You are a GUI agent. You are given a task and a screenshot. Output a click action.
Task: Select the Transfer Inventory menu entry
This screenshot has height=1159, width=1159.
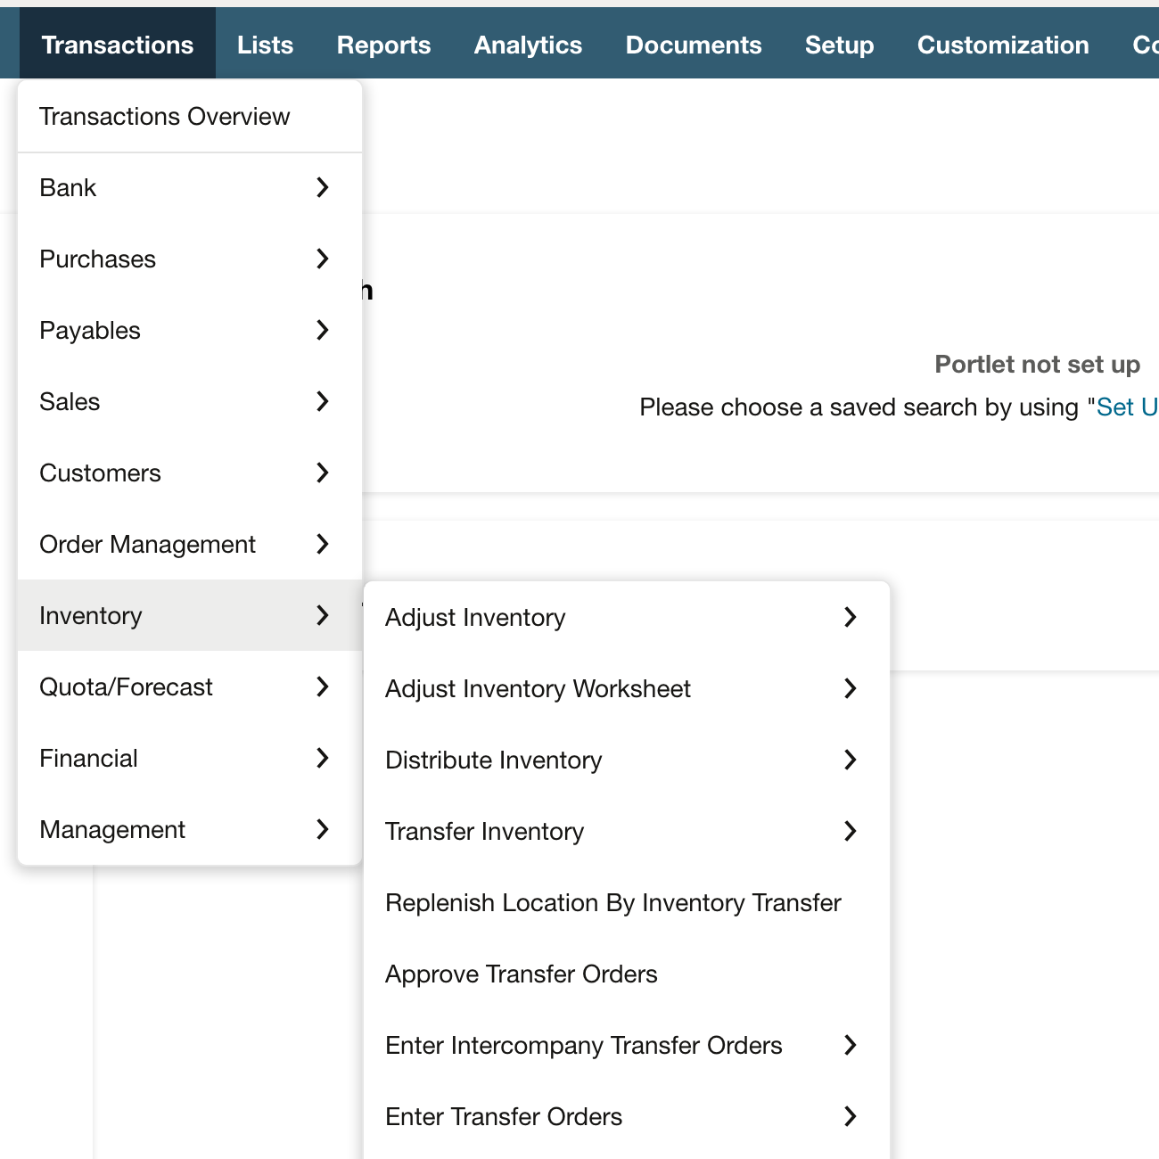(627, 831)
